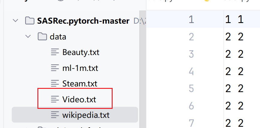Select the ml-1m.txt file name
The width and height of the screenshot is (260, 128).
[80, 68]
